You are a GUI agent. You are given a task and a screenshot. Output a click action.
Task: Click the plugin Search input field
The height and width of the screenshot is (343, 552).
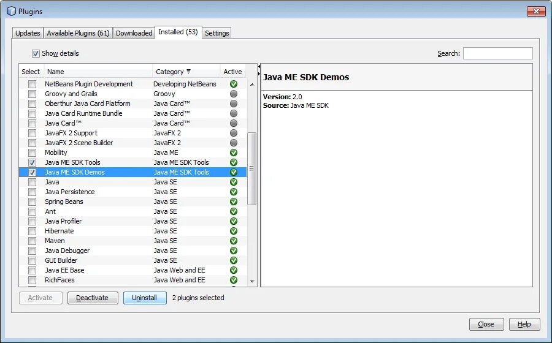(498, 53)
